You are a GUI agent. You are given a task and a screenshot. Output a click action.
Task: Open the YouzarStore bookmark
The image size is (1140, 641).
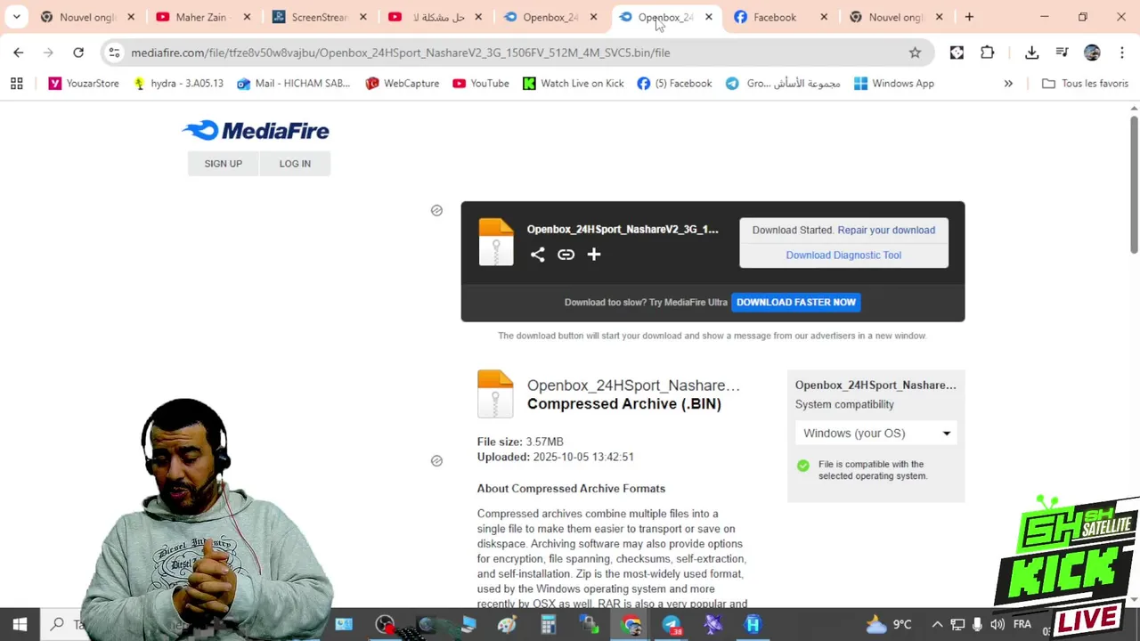84,84
